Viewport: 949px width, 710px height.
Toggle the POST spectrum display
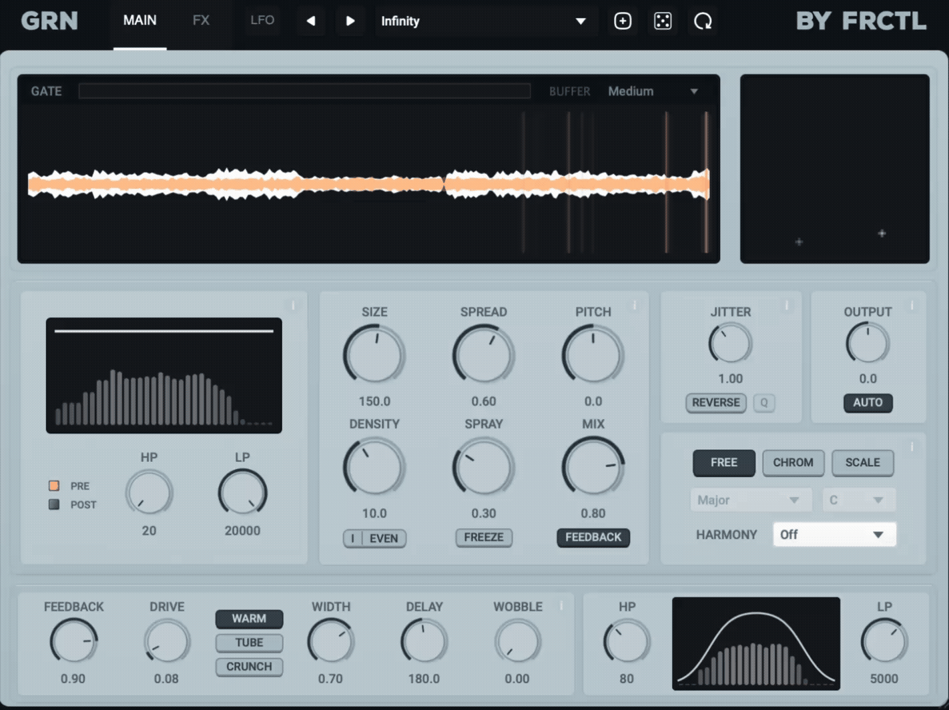(x=54, y=504)
